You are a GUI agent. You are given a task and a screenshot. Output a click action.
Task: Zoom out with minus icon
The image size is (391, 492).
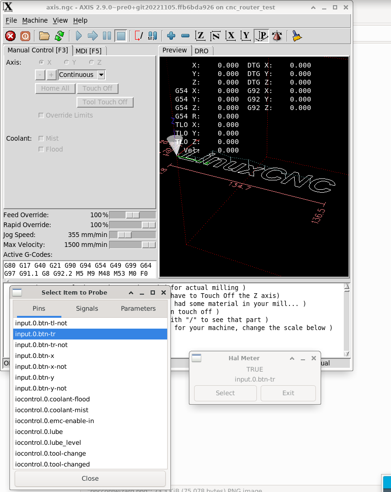[x=186, y=36]
